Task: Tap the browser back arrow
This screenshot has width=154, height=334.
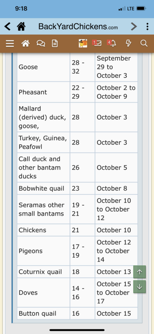Action: click(x=7, y=27)
